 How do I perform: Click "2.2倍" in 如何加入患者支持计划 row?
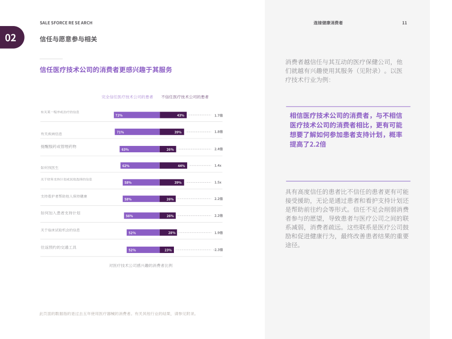(219, 216)
